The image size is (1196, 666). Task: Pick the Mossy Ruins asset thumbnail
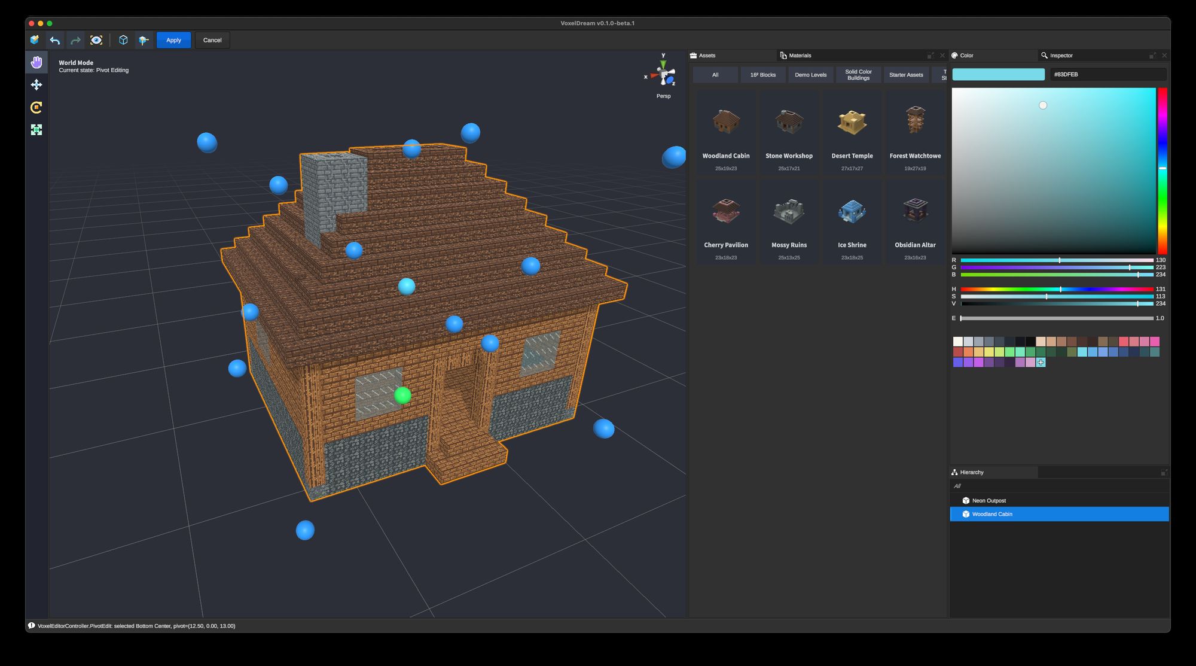coord(789,222)
